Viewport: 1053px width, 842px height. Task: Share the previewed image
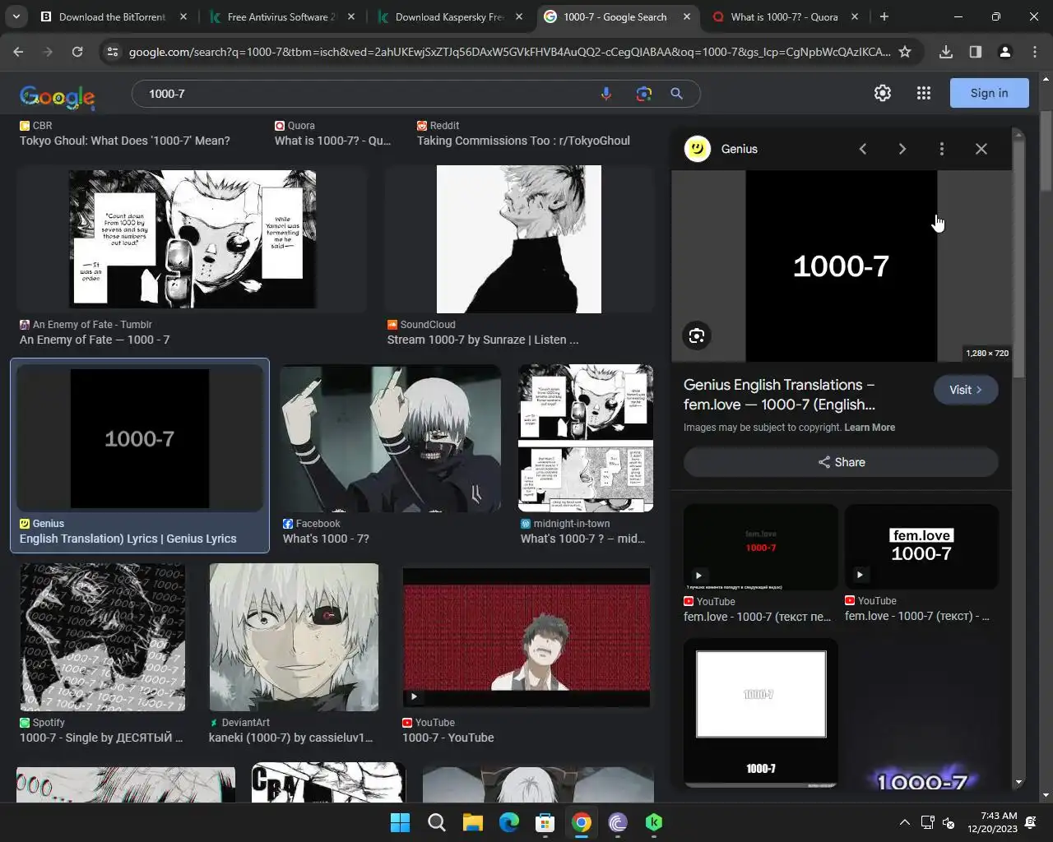(x=841, y=462)
